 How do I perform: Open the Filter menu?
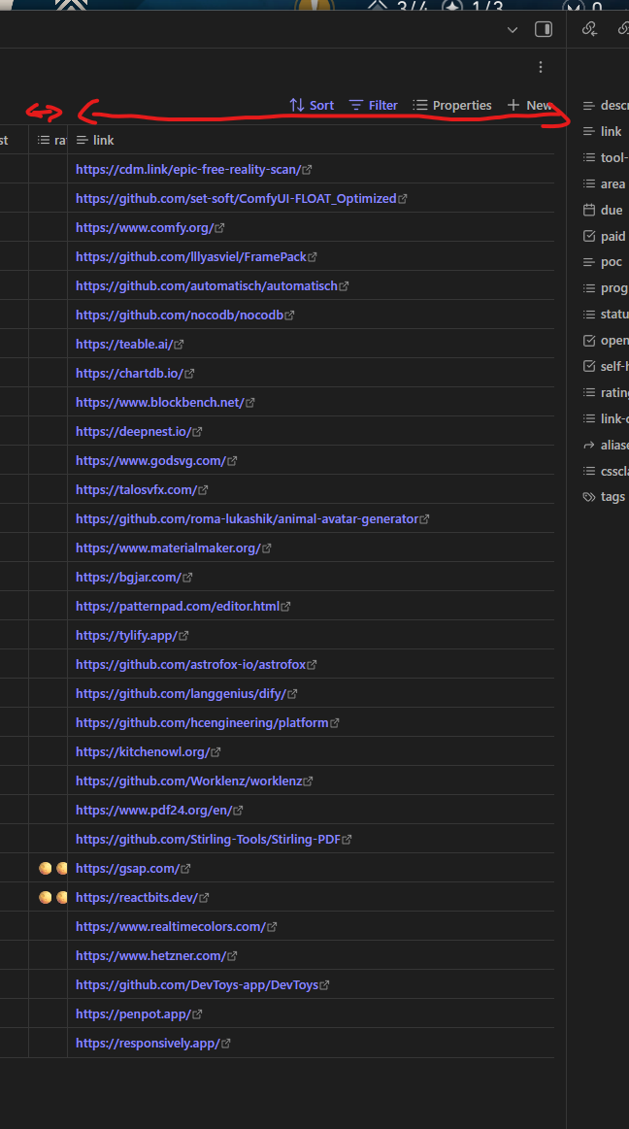coord(373,105)
